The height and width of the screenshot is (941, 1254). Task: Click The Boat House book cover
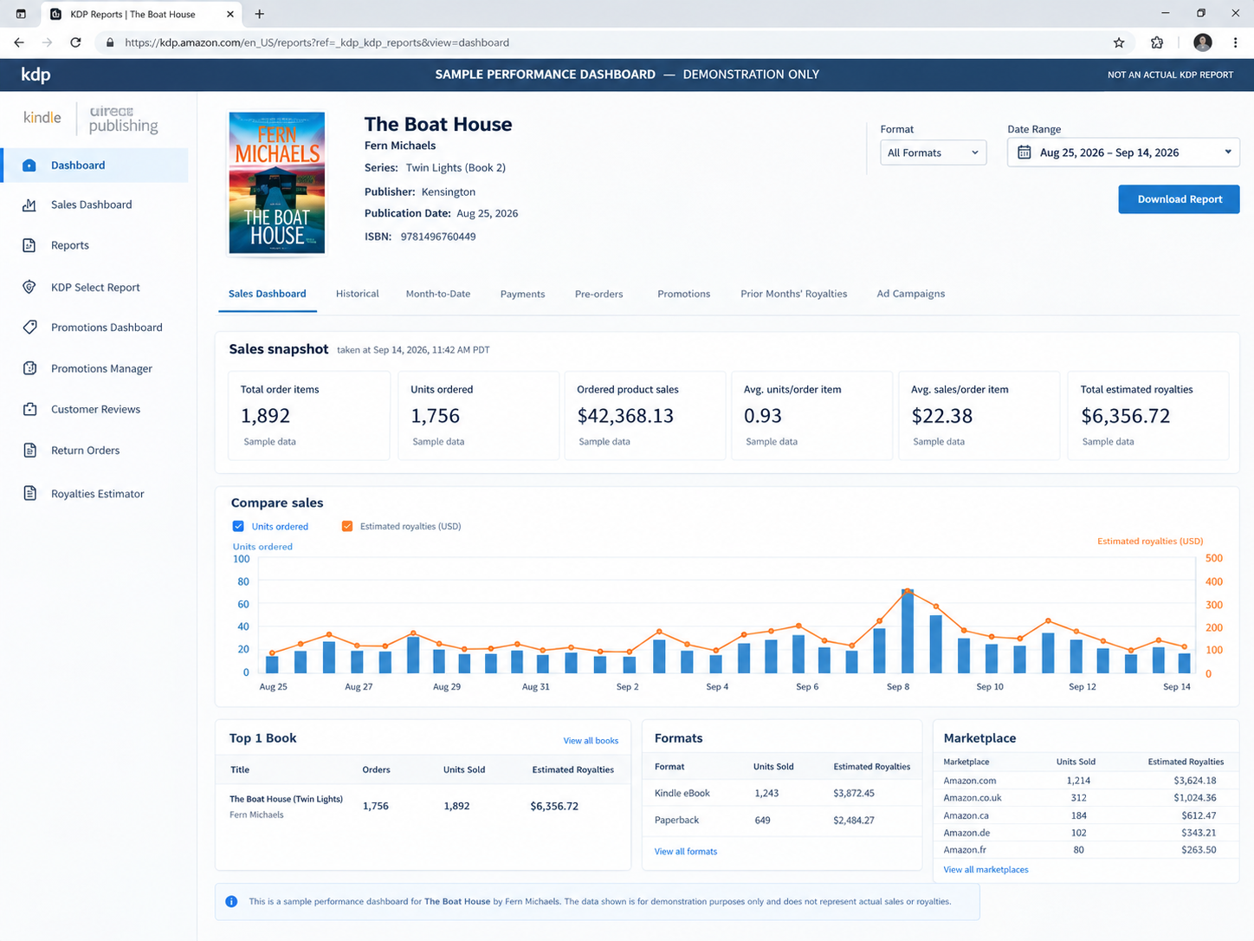(x=277, y=183)
